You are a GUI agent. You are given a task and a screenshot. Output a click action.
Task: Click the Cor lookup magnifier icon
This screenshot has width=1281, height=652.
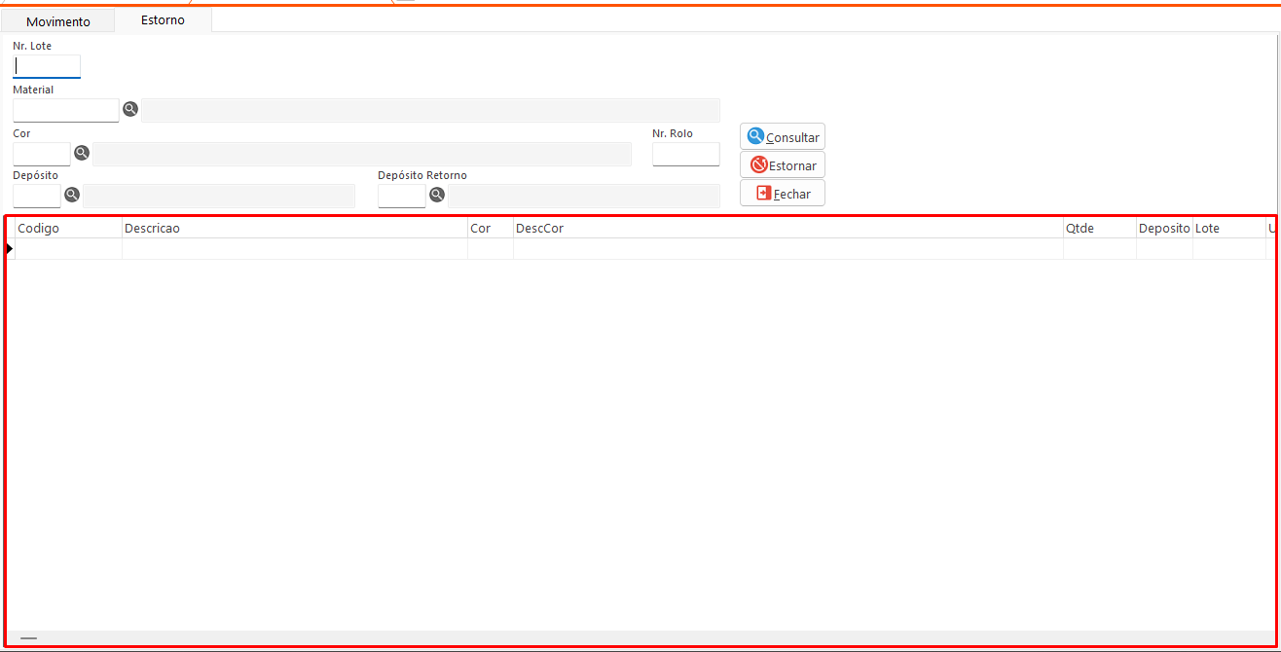point(82,153)
